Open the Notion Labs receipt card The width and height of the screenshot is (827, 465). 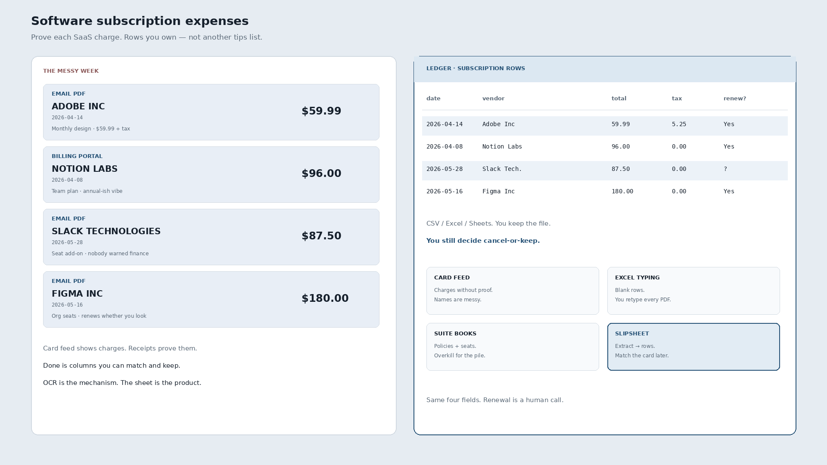(211, 174)
